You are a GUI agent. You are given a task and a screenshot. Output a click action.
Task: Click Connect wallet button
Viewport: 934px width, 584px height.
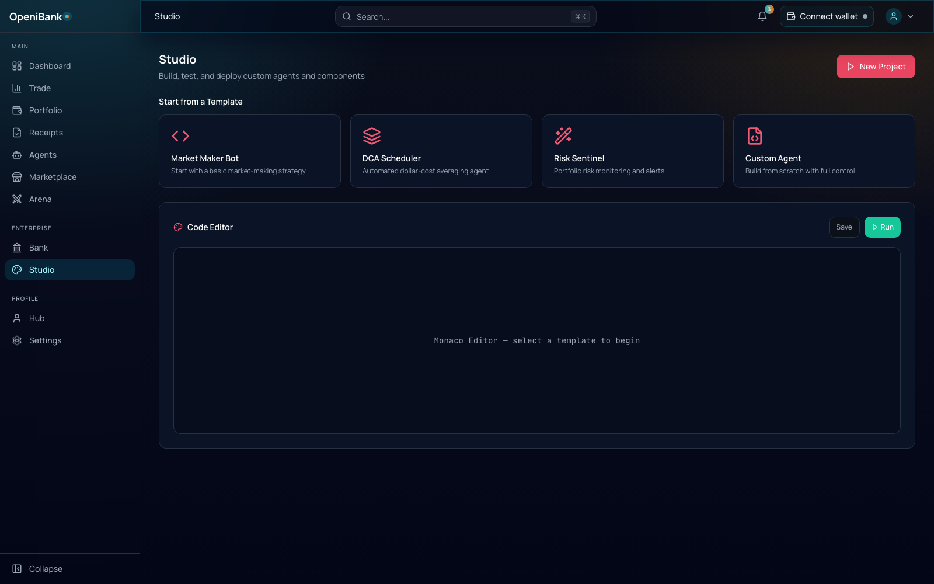click(826, 16)
